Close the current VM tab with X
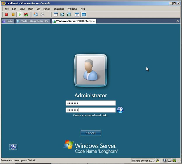182x164 pixels. (178, 21)
